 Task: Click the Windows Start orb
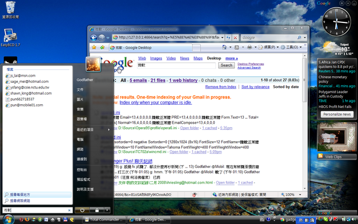(x=8, y=220)
